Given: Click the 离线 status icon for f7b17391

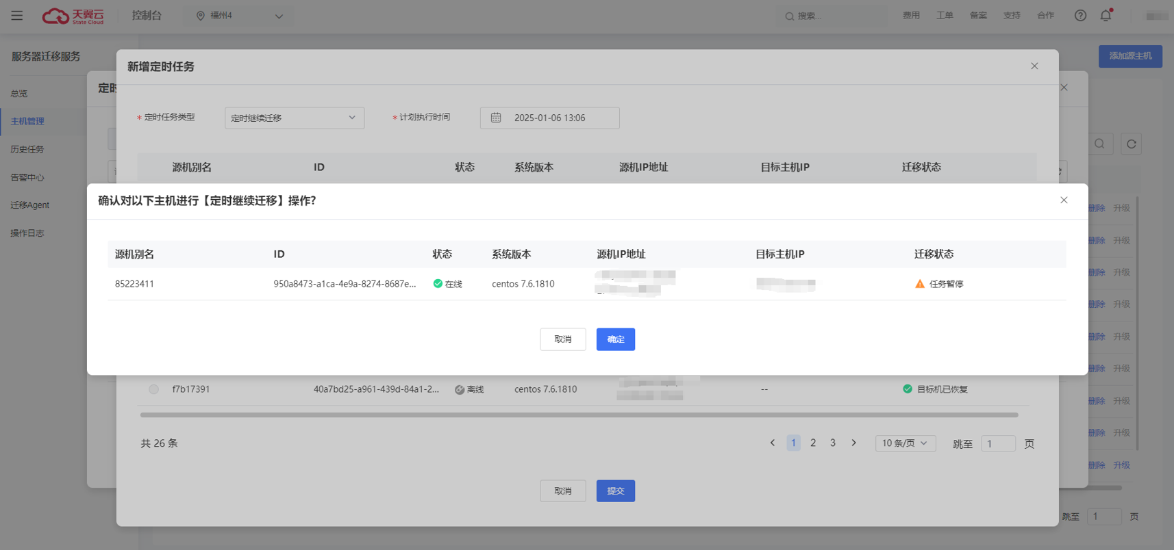Looking at the screenshot, I should click(460, 390).
